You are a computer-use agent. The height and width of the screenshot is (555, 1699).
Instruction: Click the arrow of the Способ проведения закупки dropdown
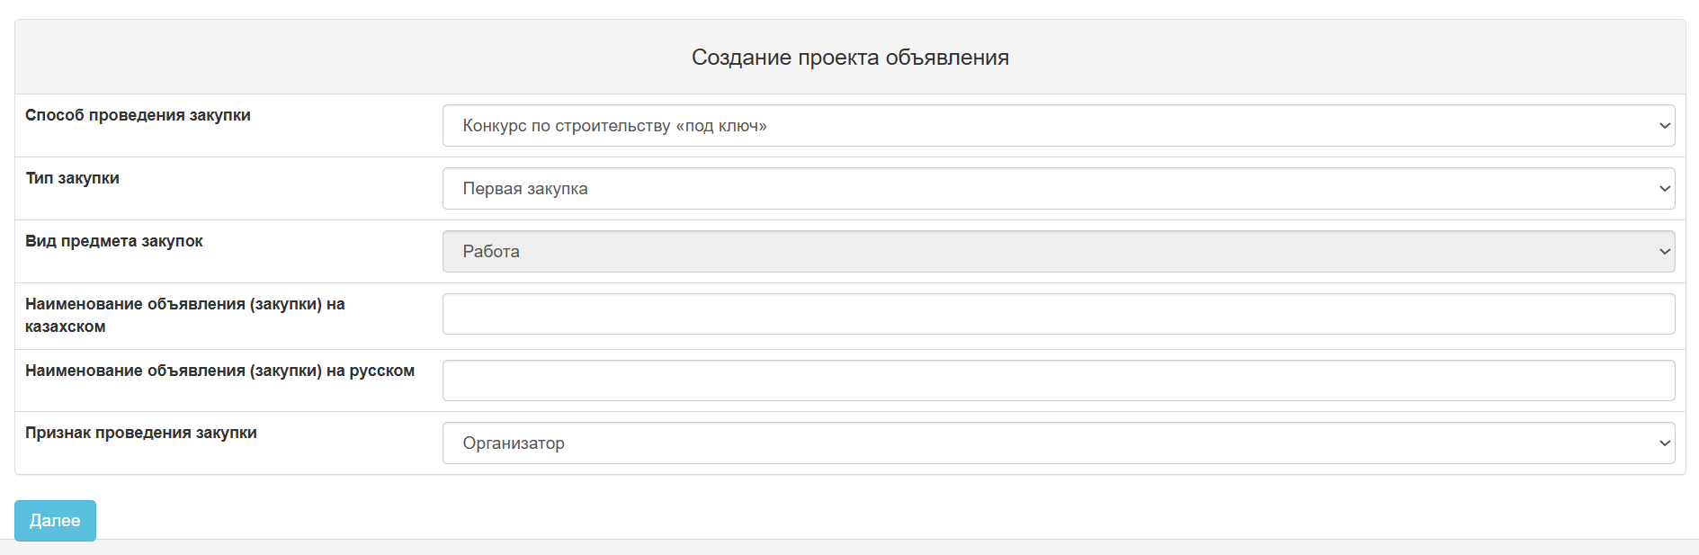point(1664,126)
